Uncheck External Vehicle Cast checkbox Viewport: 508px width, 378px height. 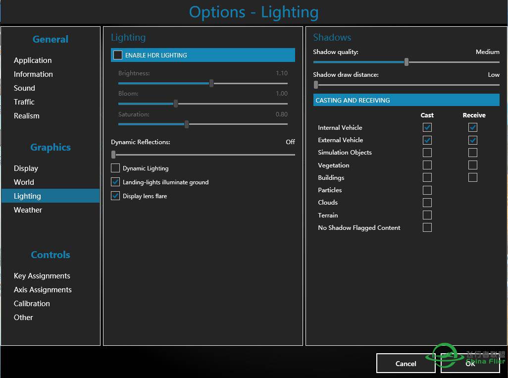pos(427,140)
